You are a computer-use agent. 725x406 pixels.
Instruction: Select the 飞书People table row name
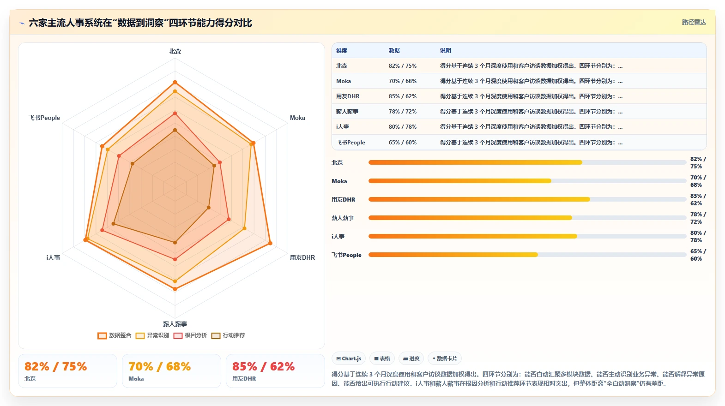click(x=350, y=143)
